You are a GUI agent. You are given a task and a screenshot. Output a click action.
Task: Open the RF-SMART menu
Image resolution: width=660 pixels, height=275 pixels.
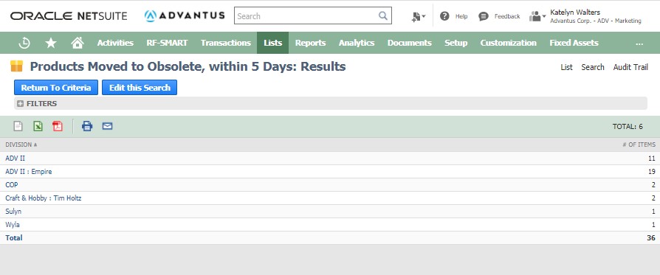click(167, 43)
